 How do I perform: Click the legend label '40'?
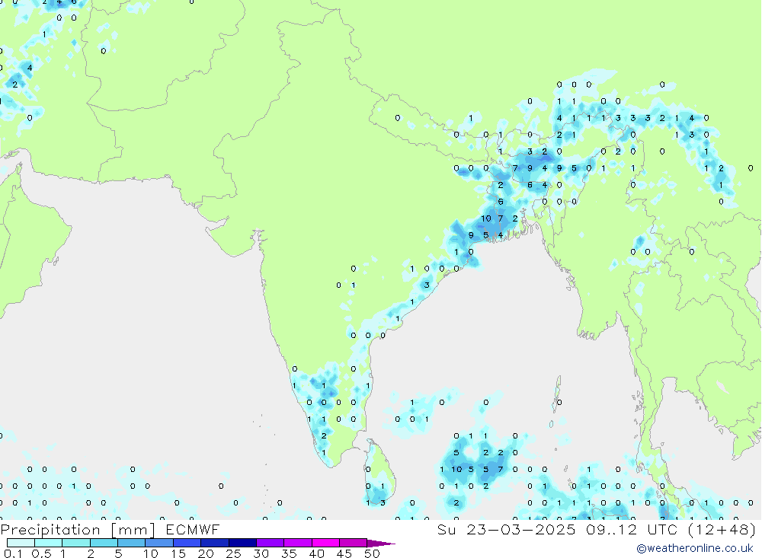316,553
